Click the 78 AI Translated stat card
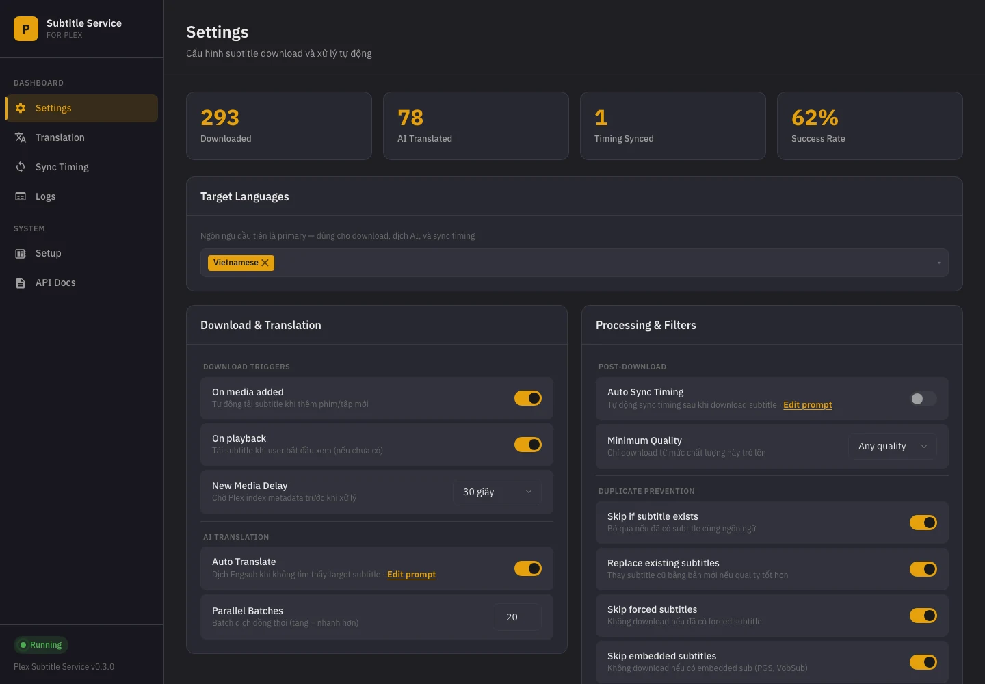The image size is (985, 684). point(476,126)
